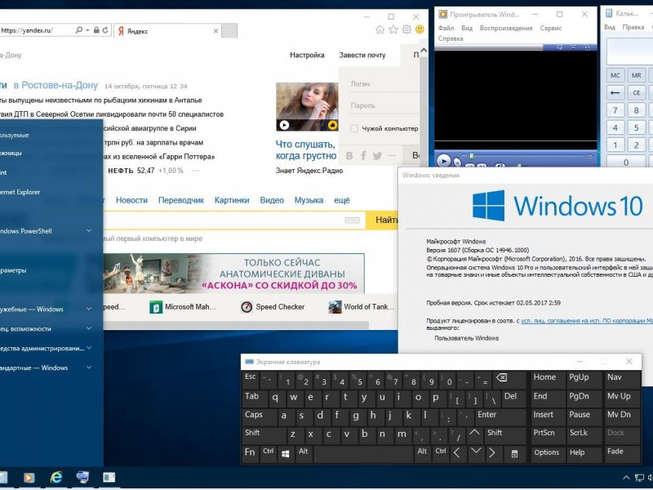This screenshot has height=490, width=653.
Task: Open the Tools gear in Internet Explorer
Action: 406,29
